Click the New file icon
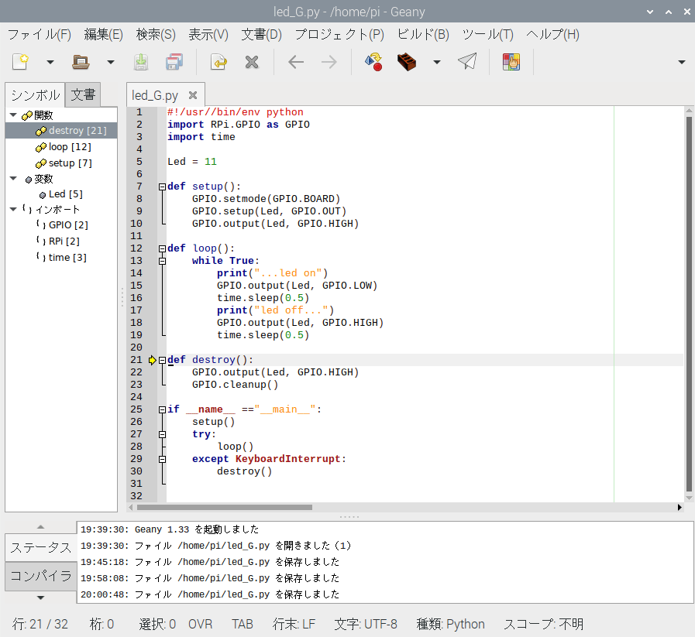This screenshot has width=695, height=637. click(20, 62)
